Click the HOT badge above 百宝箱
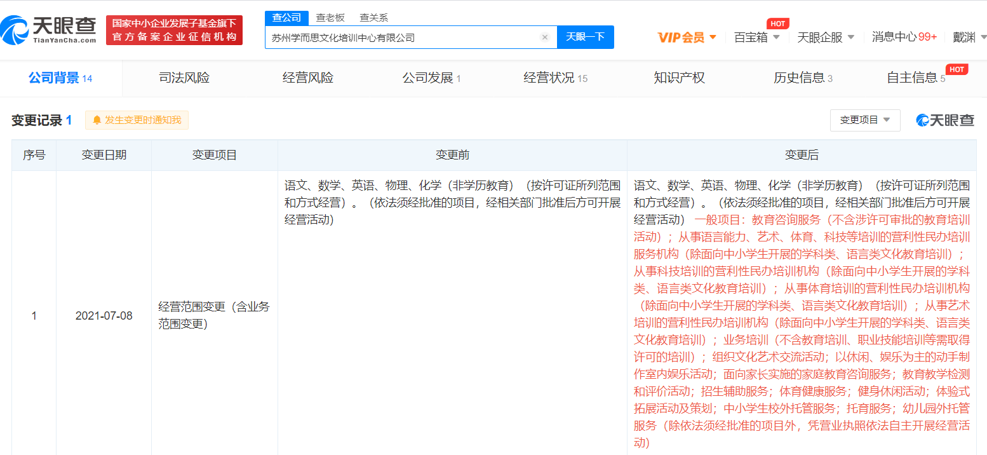The height and width of the screenshot is (455, 987). pyautogui.click(x=777, y=24)
